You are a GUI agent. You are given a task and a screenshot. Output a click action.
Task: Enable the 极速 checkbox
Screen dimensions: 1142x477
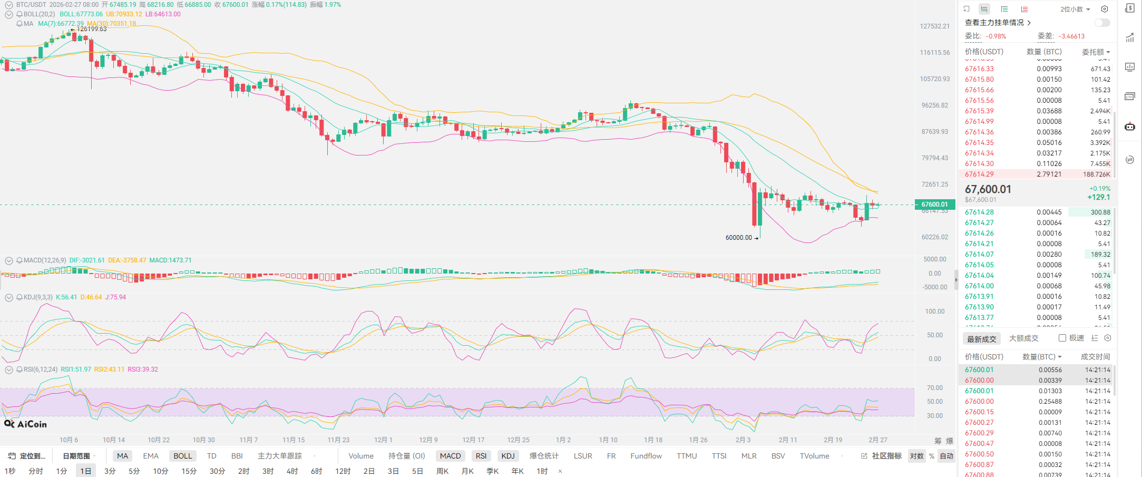point(1062,338)
